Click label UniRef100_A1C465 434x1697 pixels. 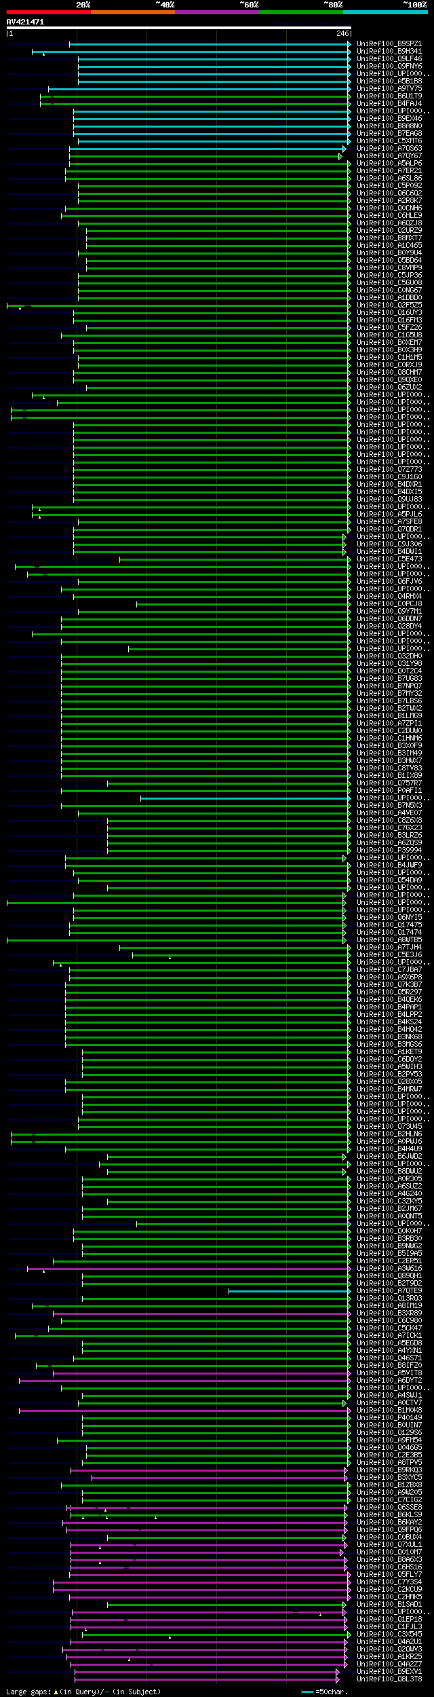point(389,246)
